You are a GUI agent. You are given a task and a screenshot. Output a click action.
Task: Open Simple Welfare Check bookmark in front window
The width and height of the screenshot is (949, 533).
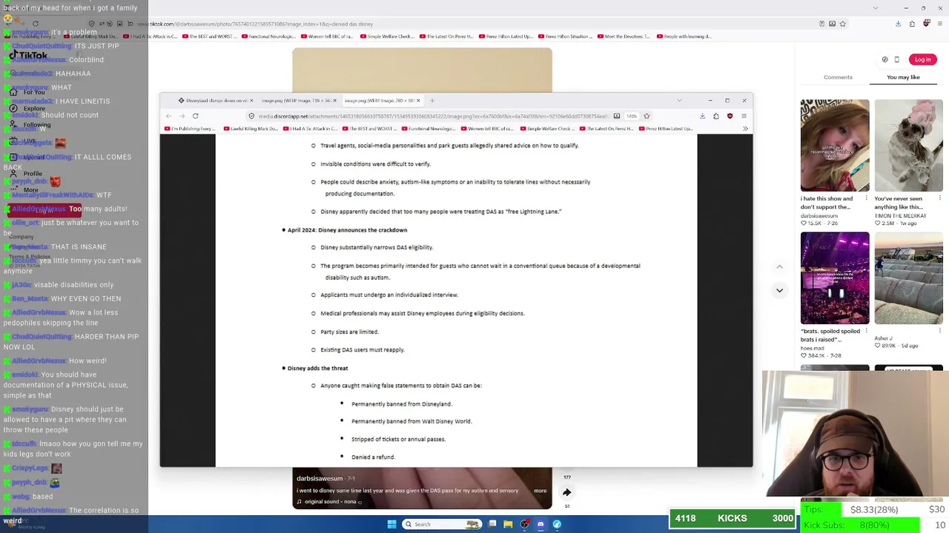[x=546, y=129]
